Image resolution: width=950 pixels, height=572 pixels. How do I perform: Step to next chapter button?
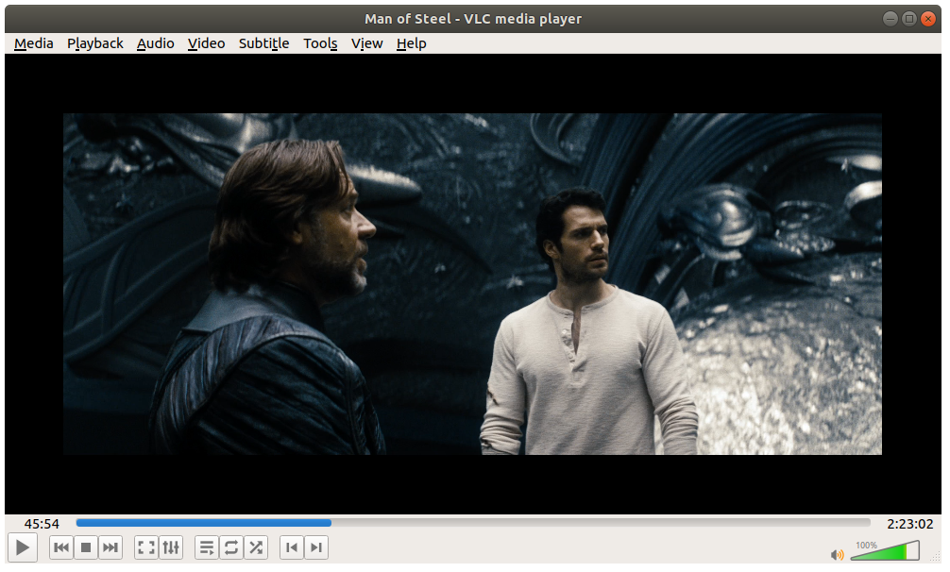[316, 548]
